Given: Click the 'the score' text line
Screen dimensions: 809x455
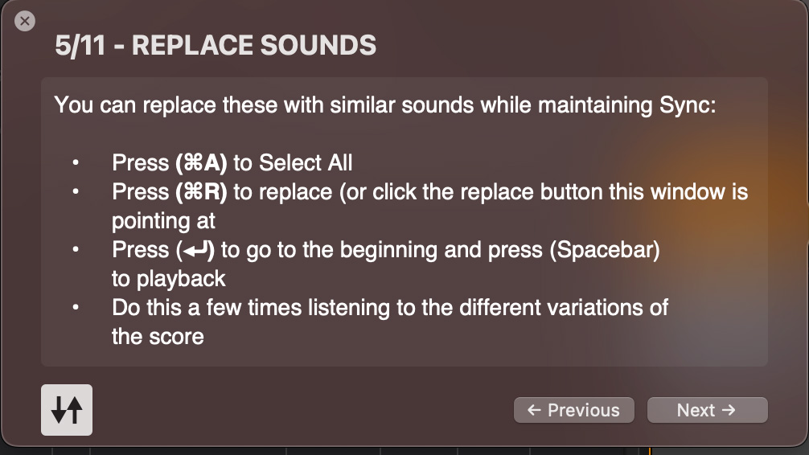Looking at the screenshot, I should 158,337.
